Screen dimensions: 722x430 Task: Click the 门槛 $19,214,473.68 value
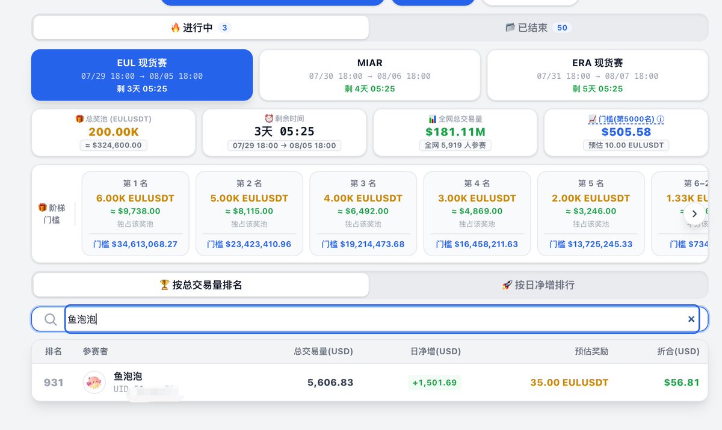tap(363, 244)
